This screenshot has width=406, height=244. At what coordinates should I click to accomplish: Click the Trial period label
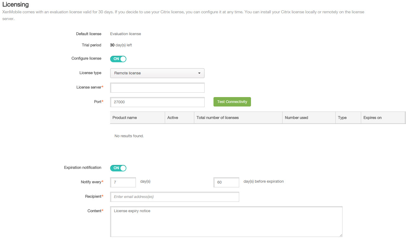[x=92, y=45]
